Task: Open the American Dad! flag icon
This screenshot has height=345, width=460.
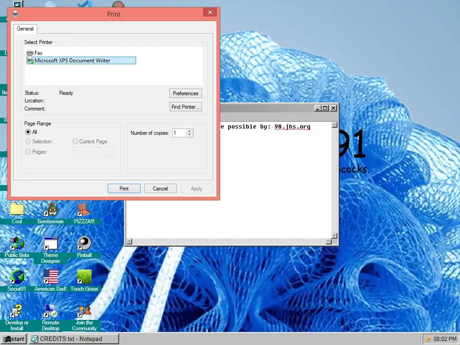Action: tap(50, 277)
